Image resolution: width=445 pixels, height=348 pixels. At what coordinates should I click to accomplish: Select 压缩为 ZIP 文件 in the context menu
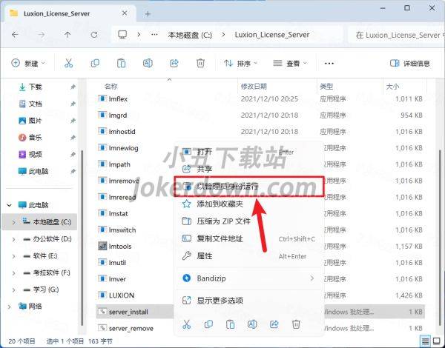(x=223, y=221)
